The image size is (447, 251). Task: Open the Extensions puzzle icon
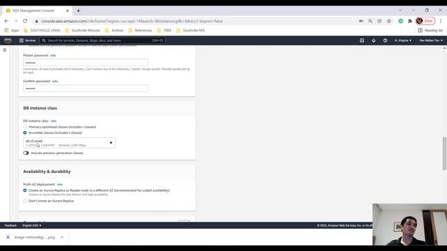(410, 21)
